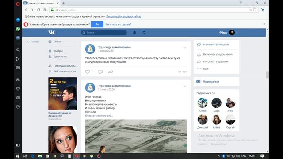Image resolution: width=283 pixels, height=159 pixels.
Task: Open shopping cart icon in toolbar
Action: [x=263, y=10]
